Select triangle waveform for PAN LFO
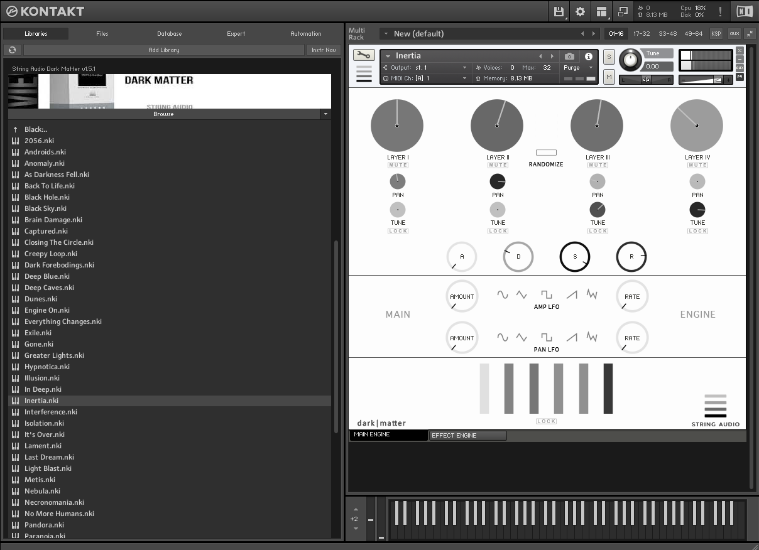 (521, 337)
